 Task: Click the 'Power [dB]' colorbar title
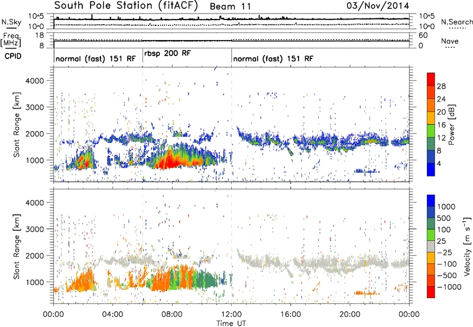(x=451, y=125)
